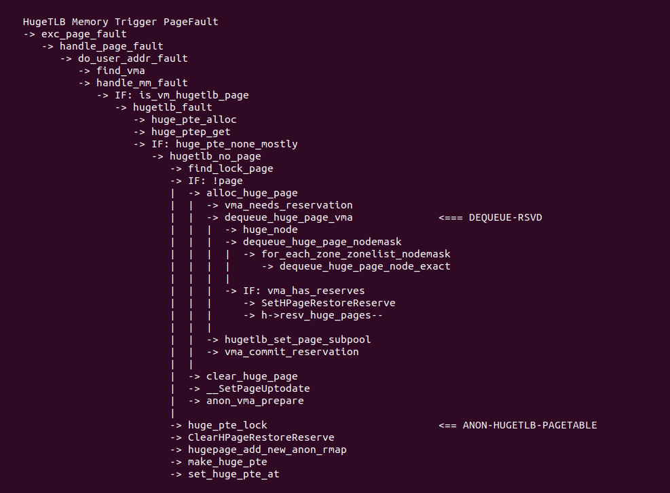Click the "HugeTLB Memory Trigger PageFault" title line
This screenshot has width=670, height=493.
[120, 22]
